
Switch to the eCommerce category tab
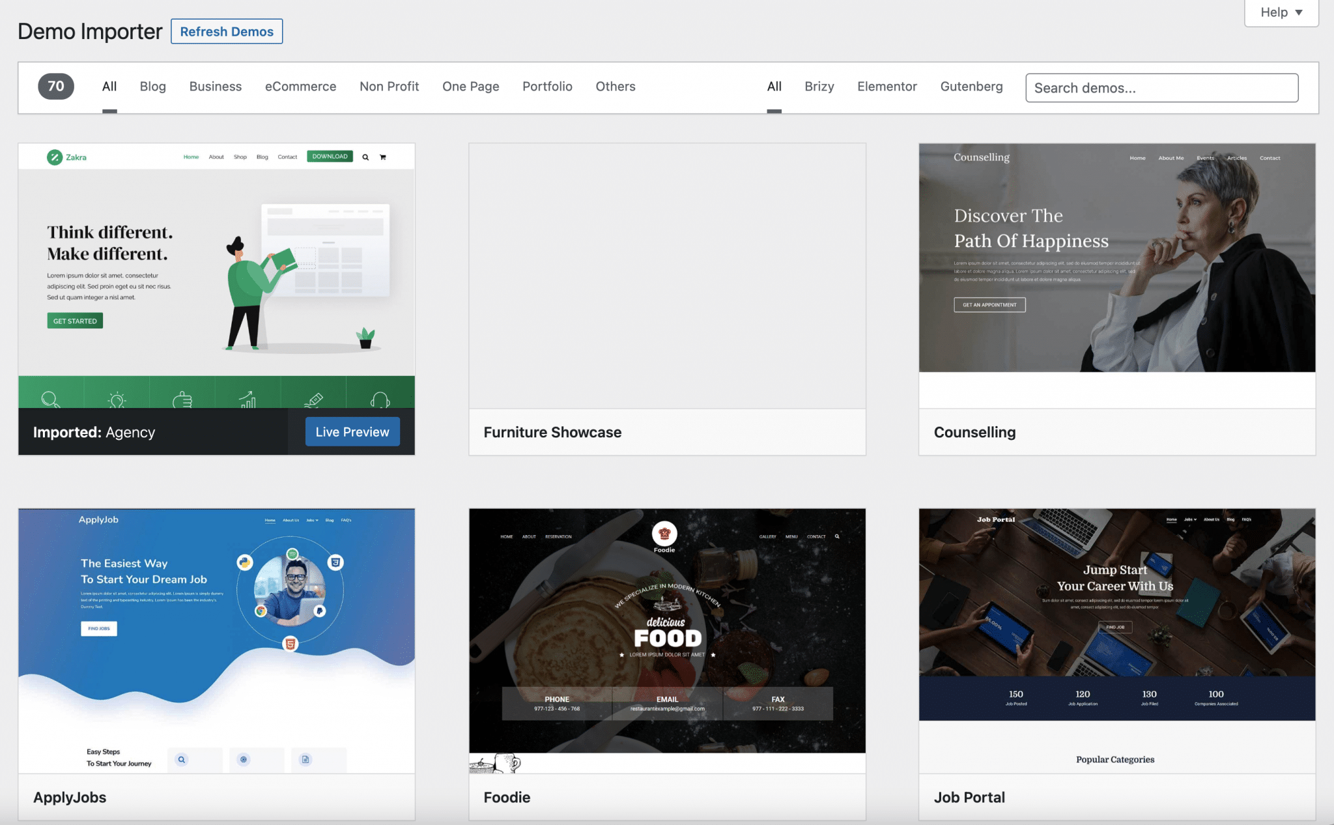(300, 87)
